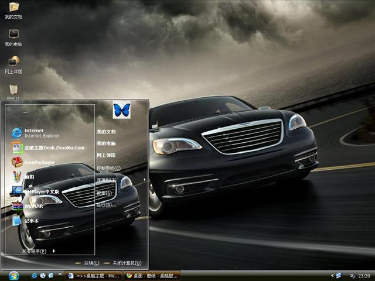Screen dimensions: 375x281
Task: Open the 桌酷主题 Desk.ZhuoKu.Com entry icon
Action: 17,148
